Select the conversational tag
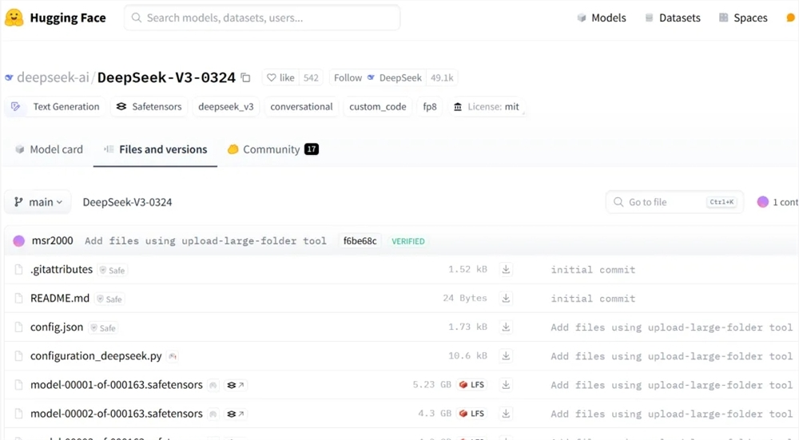This screenshot has height=440, width=799. [x=301, y=106]
